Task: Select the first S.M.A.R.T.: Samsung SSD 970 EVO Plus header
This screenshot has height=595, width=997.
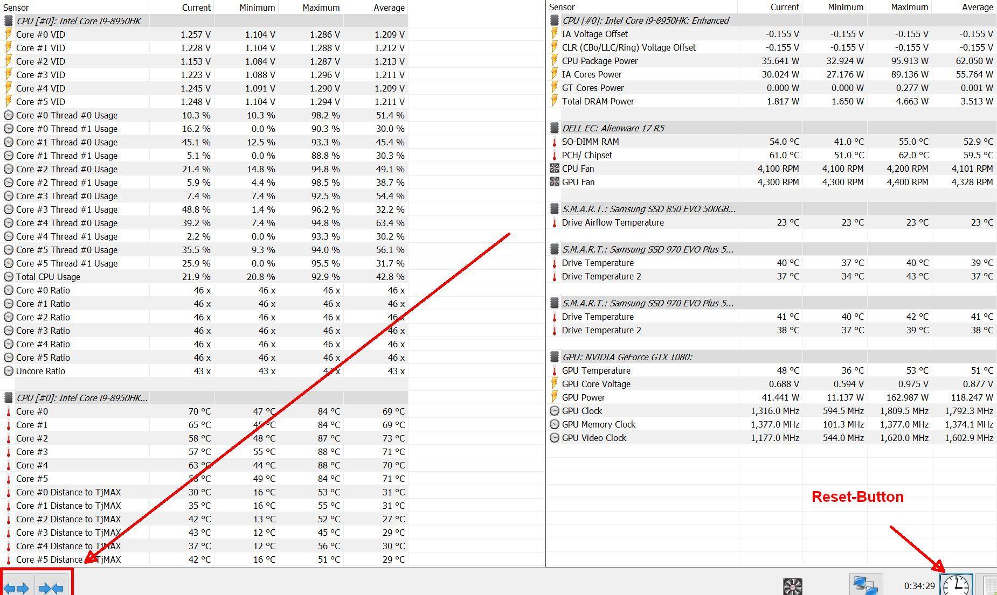Action: coord(772,249)
